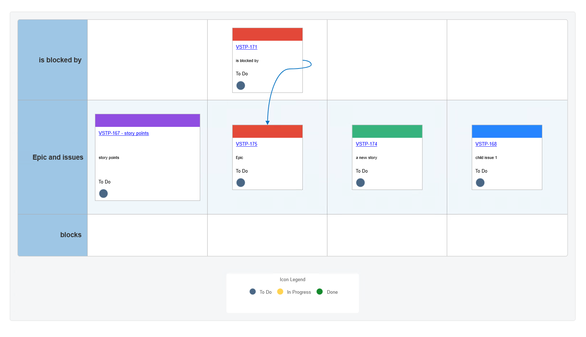Open the VSTP-171 issue link
The image size is (586, 337).
click(246, 47)
